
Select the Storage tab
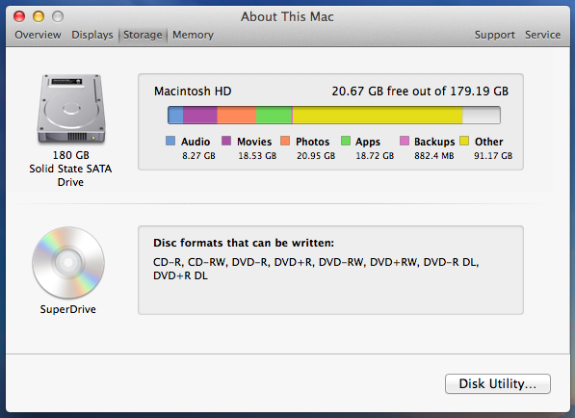[143, 35]
